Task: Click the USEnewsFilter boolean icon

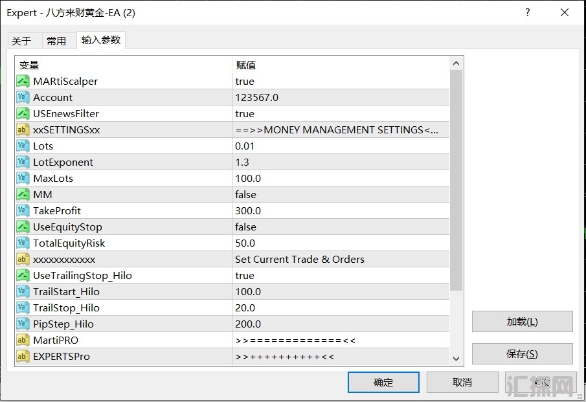Action: tap(23, 114)
